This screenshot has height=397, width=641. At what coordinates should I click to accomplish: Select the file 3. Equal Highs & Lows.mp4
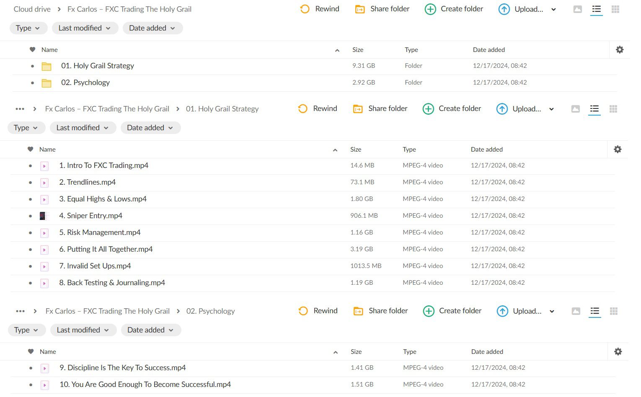click(103, 199)
